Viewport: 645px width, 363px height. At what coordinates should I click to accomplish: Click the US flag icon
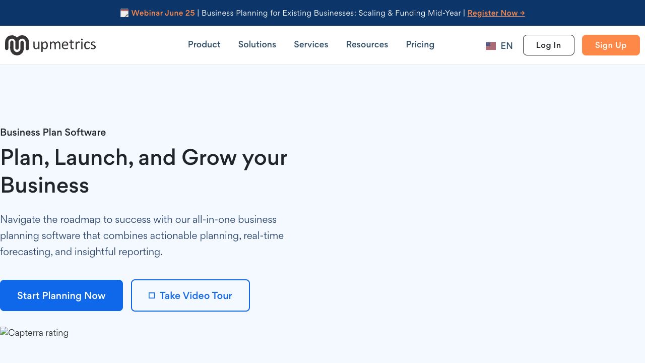point(491,46)
